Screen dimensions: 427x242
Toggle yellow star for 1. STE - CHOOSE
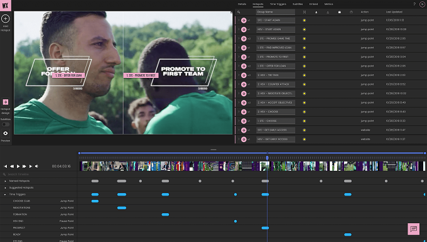point(304,121)
